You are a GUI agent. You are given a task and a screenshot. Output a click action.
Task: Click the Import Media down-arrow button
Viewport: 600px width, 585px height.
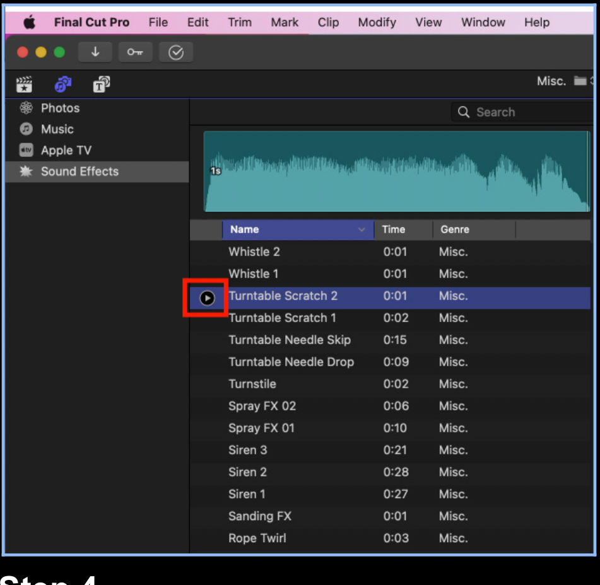(x=95, y=52)
